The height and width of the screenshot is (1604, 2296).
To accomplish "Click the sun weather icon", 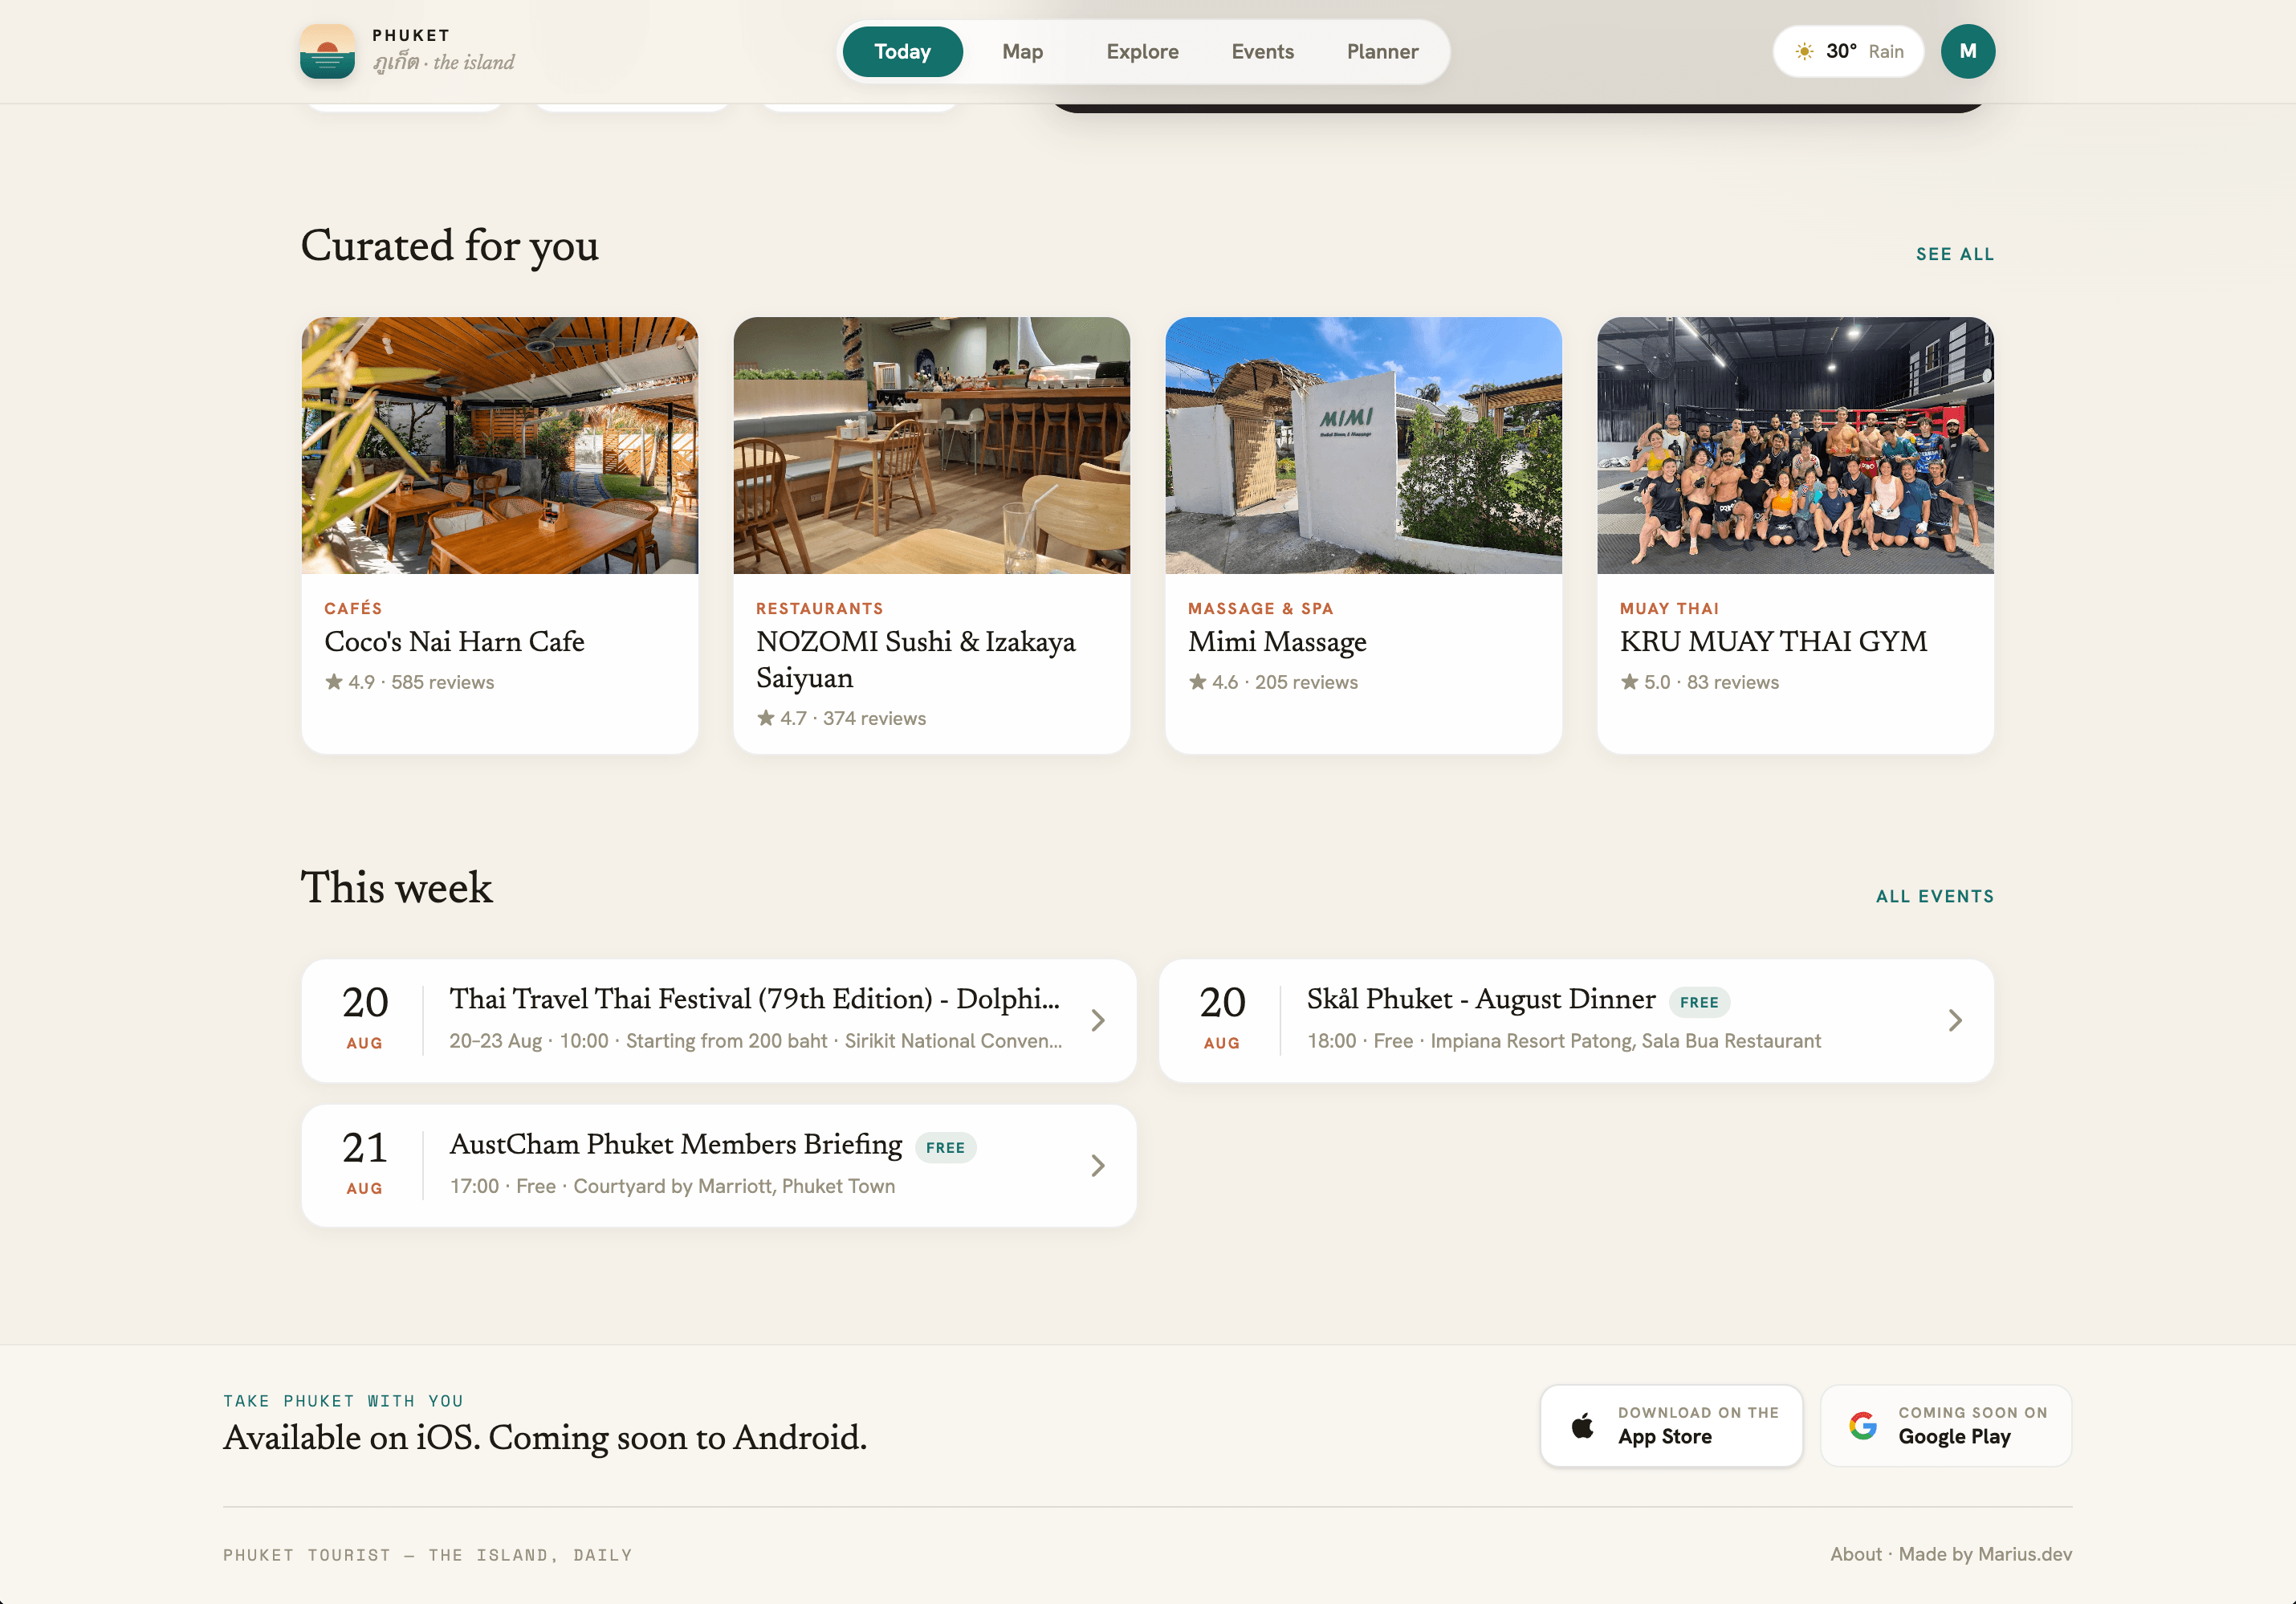I will (1804, 52).
